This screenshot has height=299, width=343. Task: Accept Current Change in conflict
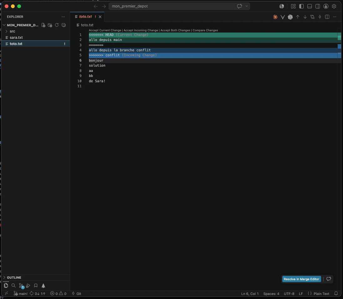(x=105, y=30)
